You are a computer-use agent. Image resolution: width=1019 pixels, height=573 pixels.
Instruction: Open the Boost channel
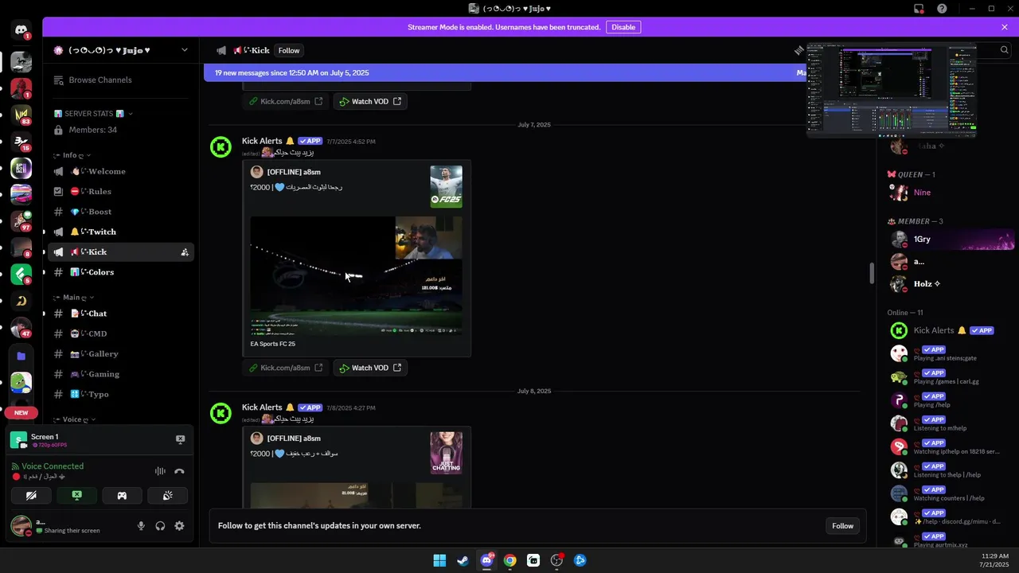[x=119, y=212]
